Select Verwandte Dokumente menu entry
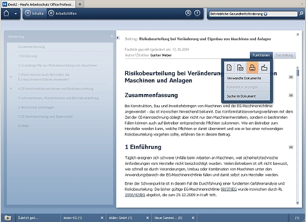This screenshot has height=222, width=306. click(x=247, y=78)
